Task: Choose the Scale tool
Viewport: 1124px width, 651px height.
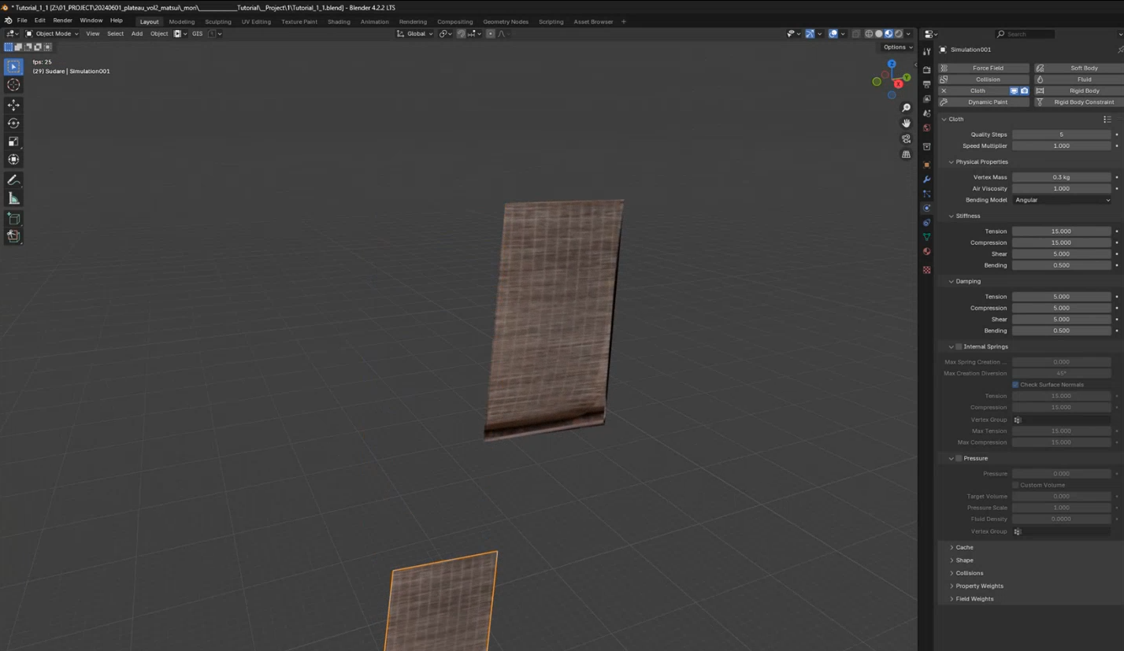Action: (x=13, y=141)
